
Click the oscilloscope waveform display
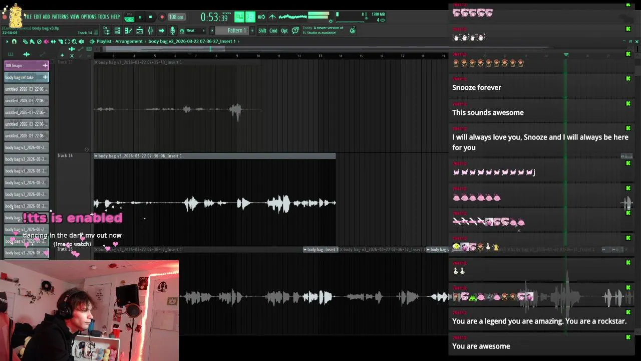pyautogui.click(x=292, y=17)
